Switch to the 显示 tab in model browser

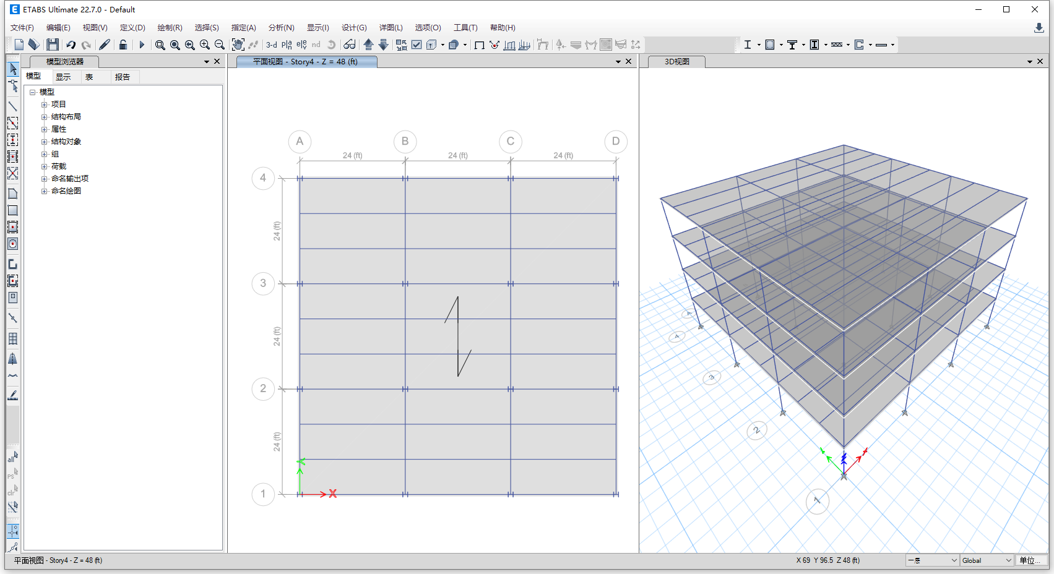pos(63,77)
